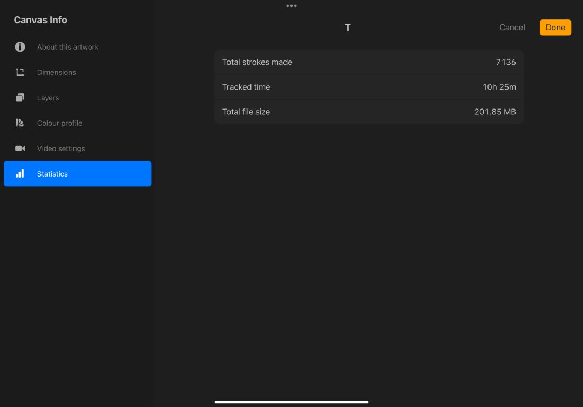The height and width of the screenshot is (407, 583).
Task: Tap the home indicator bar at bottom
Action: (291, 402)
